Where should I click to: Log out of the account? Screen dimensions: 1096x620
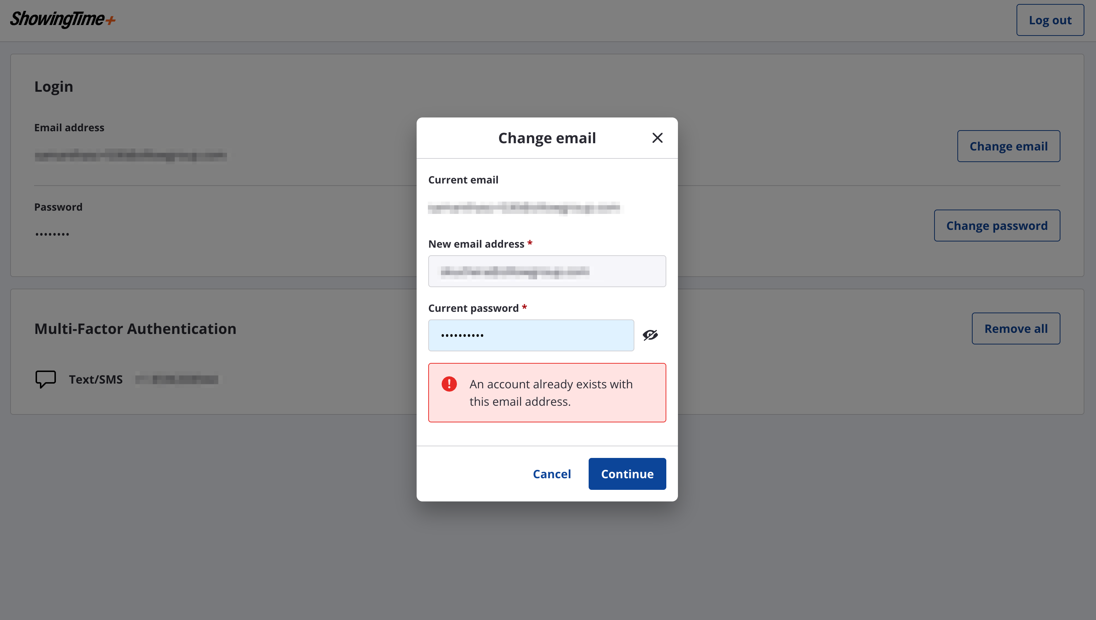[1050, 20]
